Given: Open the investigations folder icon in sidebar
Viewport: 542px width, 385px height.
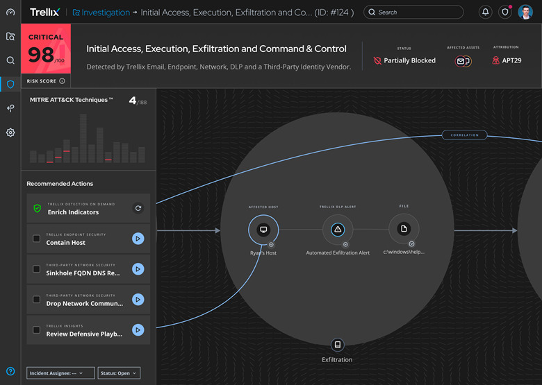Looking at the screenshot, I should (x=10, y=36).
